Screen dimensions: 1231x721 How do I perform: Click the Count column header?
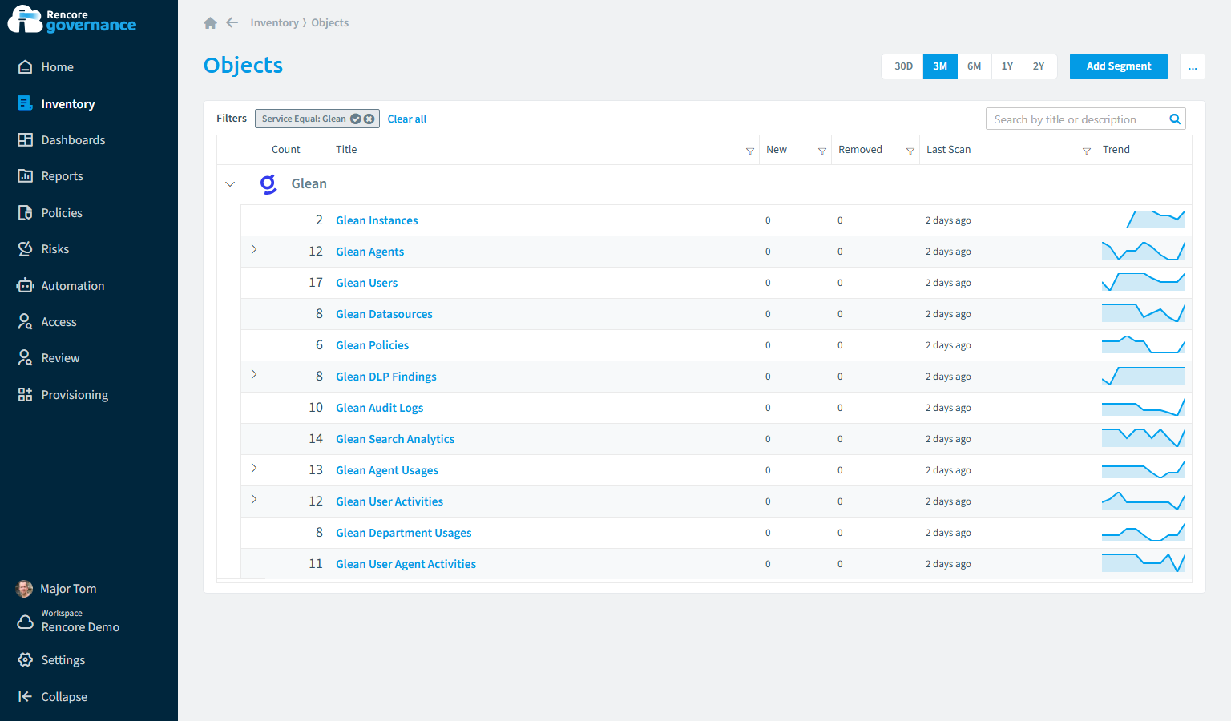pyautogui.click(x=286, y=150)
